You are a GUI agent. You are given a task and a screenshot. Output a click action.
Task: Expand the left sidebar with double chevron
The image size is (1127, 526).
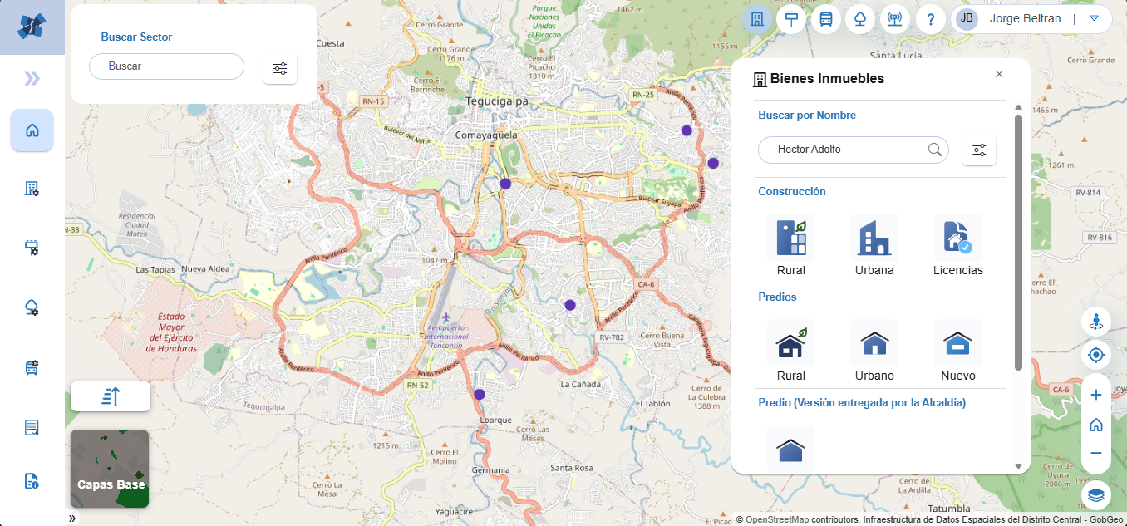pyautogui.click(x=32, y=79)
